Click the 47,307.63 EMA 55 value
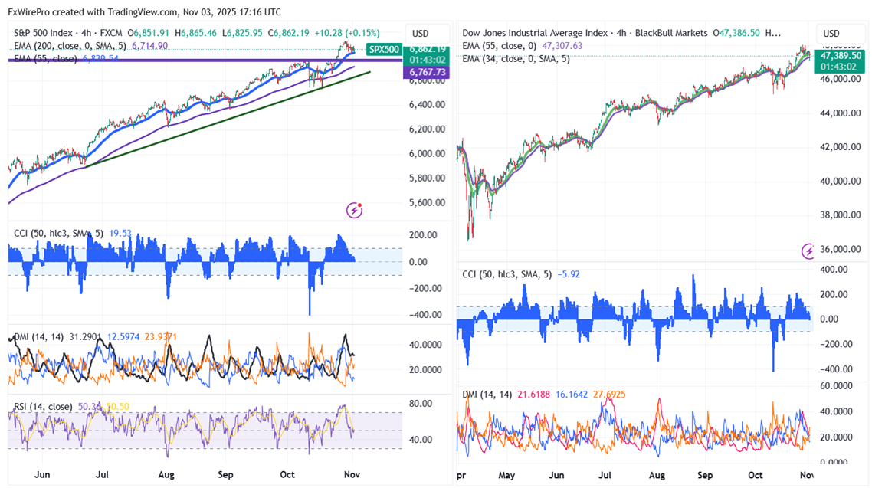Image resolution: width=872 pixels, height=488 pixels. [562, 45]
